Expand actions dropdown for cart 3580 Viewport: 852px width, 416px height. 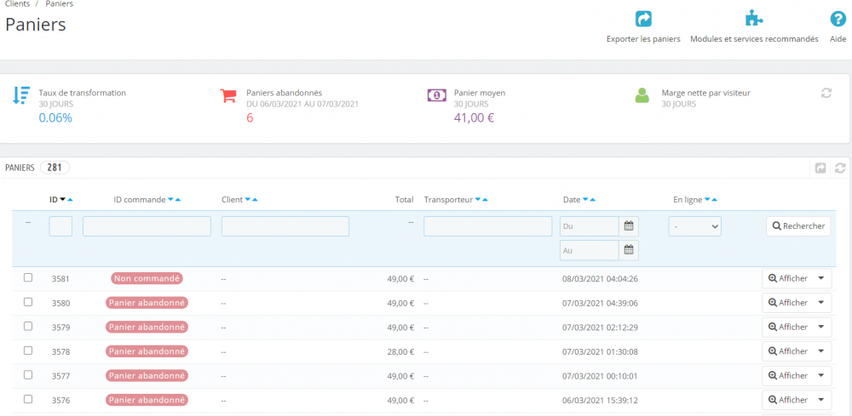(821, 303)
